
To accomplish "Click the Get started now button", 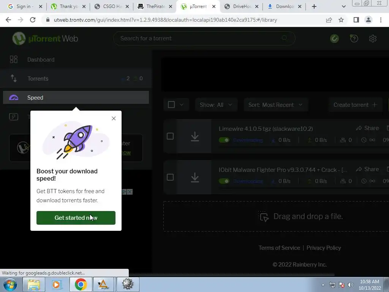I will tap(76, 218).
